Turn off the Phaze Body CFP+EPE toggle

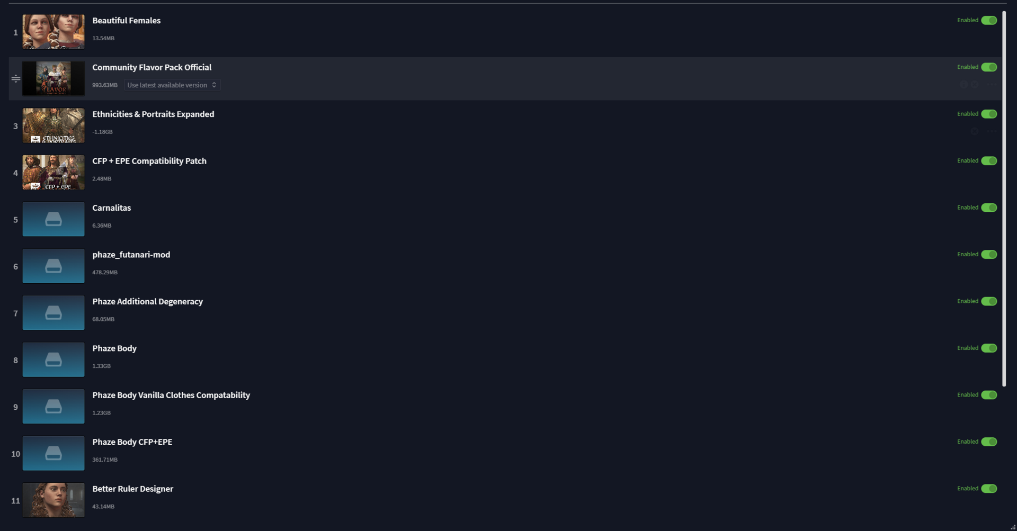click(x=989, y=442)
